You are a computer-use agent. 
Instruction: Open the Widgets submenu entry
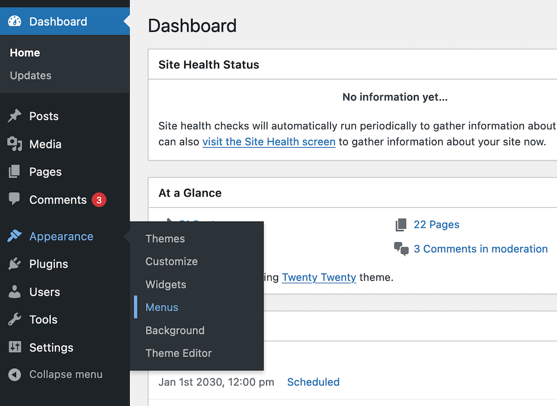[x=165, y=285]
